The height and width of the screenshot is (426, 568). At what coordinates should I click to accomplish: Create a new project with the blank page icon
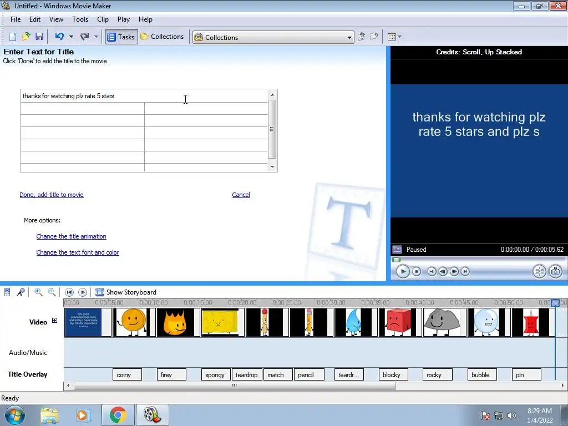point(13,37)
